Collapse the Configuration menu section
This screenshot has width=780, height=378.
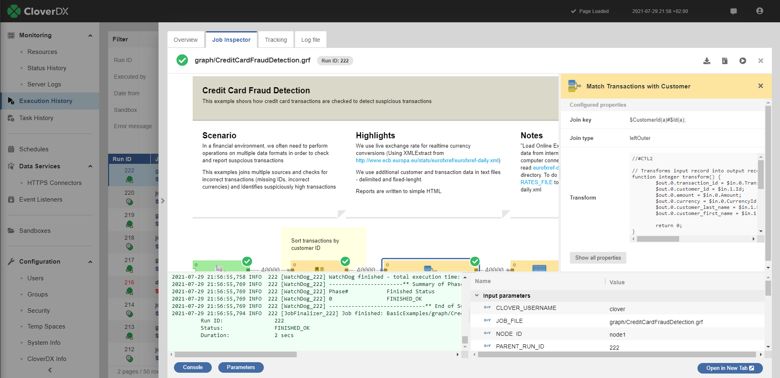90,262
